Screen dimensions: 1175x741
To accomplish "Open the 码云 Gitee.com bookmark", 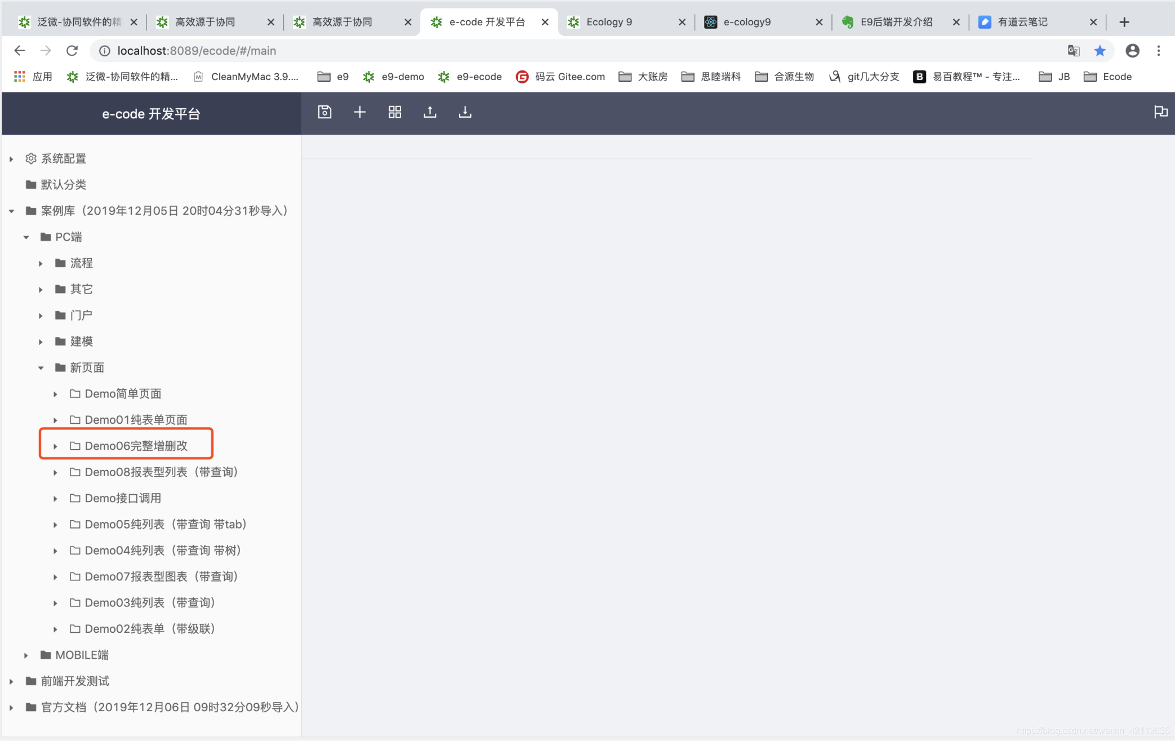I will coord(560,77).
